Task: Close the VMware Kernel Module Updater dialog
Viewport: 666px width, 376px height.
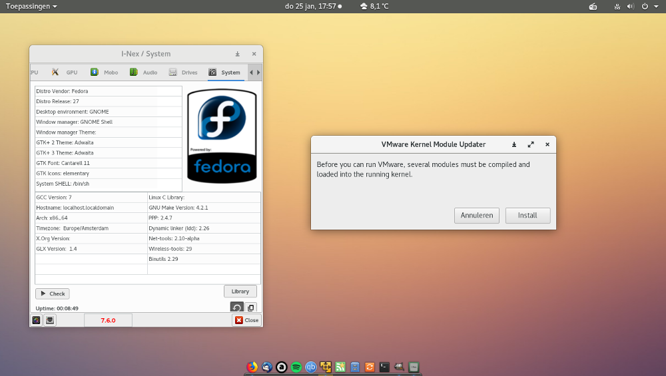Action: (547, 144)
